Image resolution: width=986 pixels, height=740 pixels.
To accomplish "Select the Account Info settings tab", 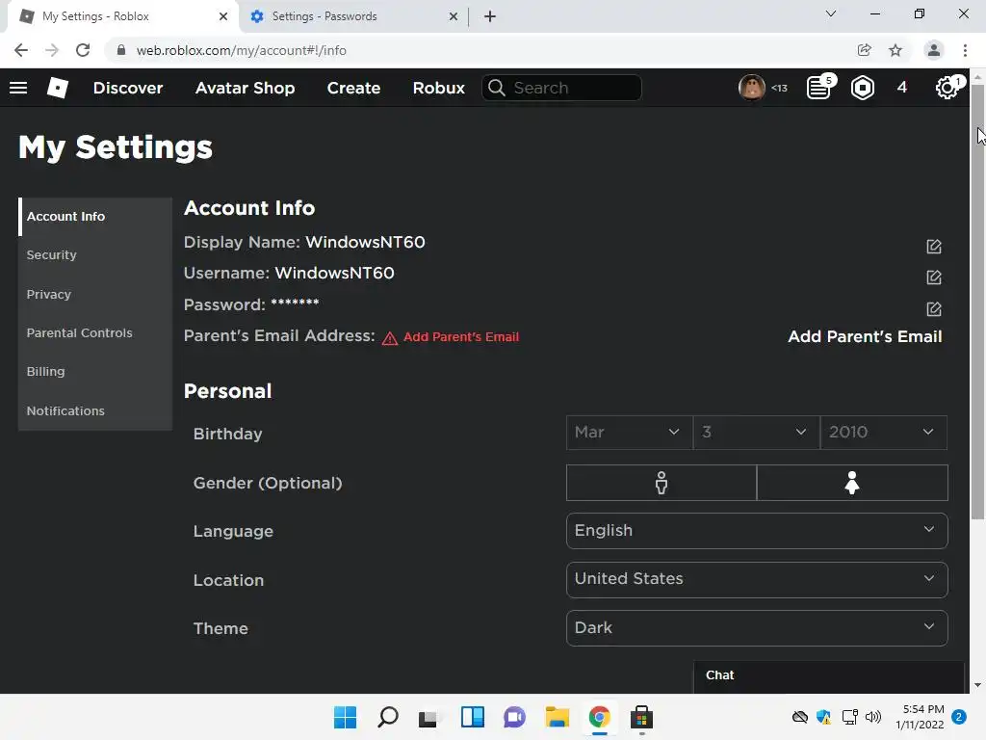I will tap(95, 217).
